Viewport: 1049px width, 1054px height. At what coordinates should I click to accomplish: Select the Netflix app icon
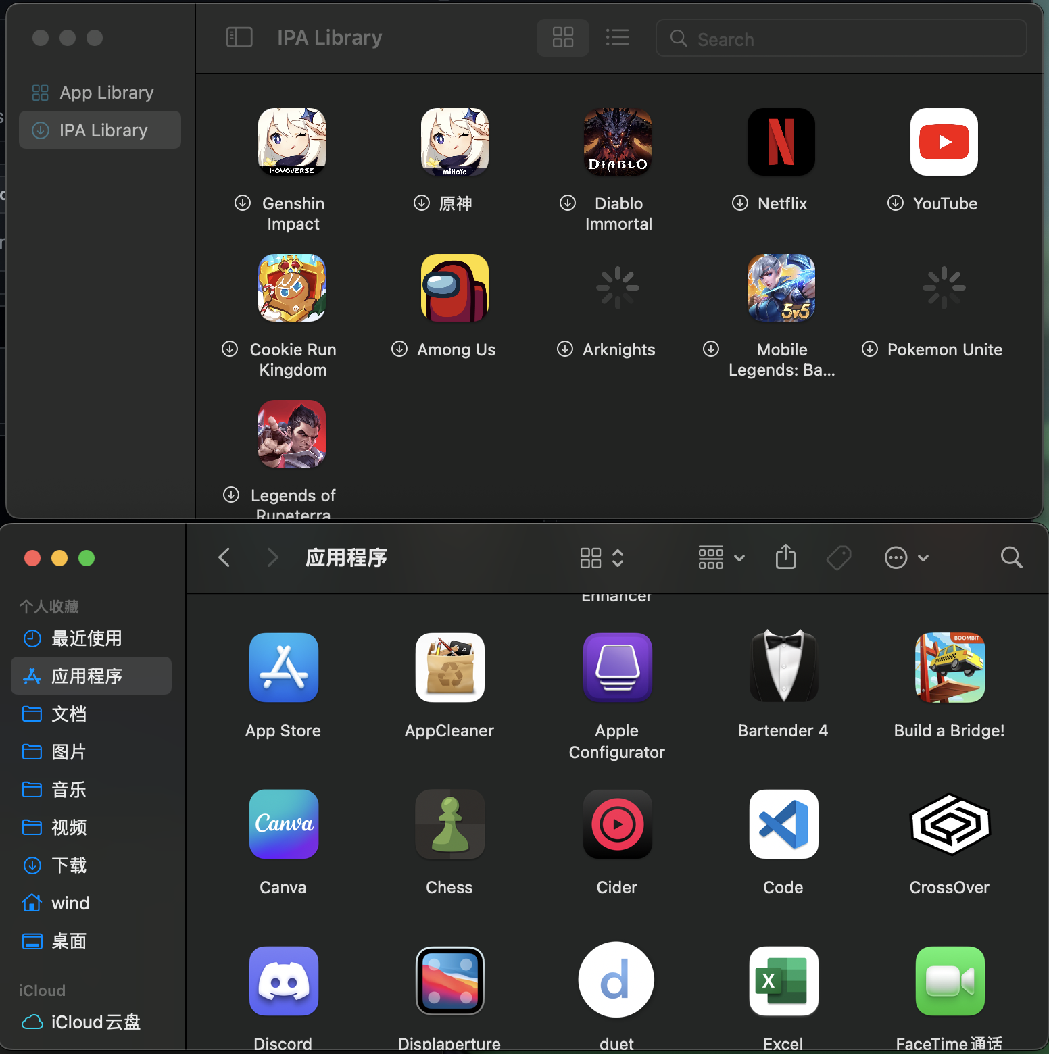(x=781, y=141)
